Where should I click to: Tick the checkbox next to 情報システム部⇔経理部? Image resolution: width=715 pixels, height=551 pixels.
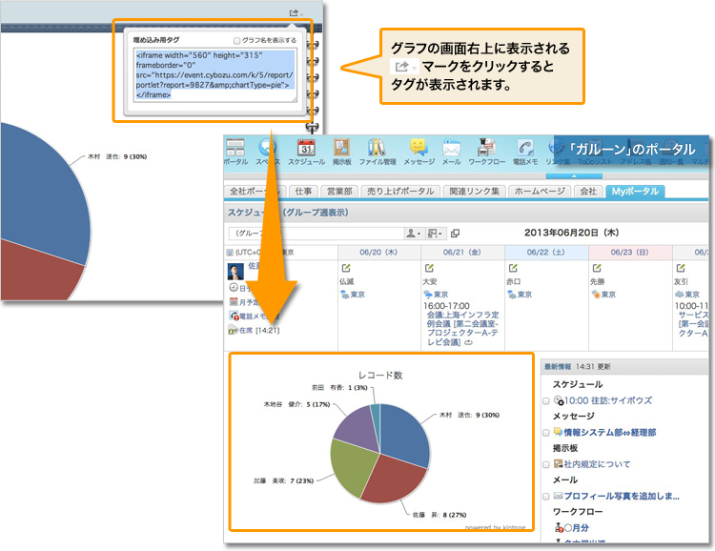545,432
